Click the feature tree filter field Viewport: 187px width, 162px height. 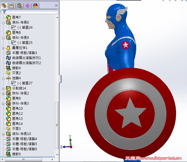click(x=29, y=12)
